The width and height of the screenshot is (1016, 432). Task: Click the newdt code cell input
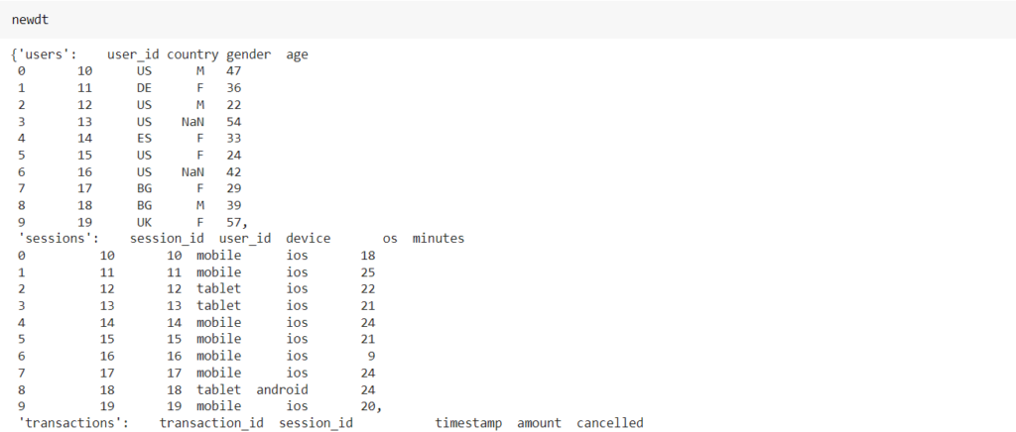(30, 20)
